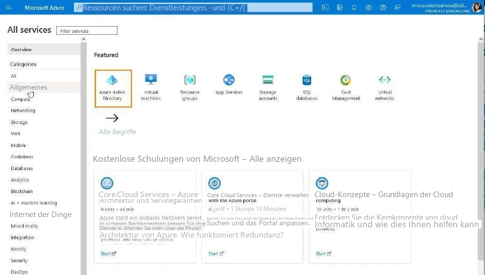This screenshot has width=485, height=275.
Task: Click the '9 units • 45 min' text
Action: 117,209
